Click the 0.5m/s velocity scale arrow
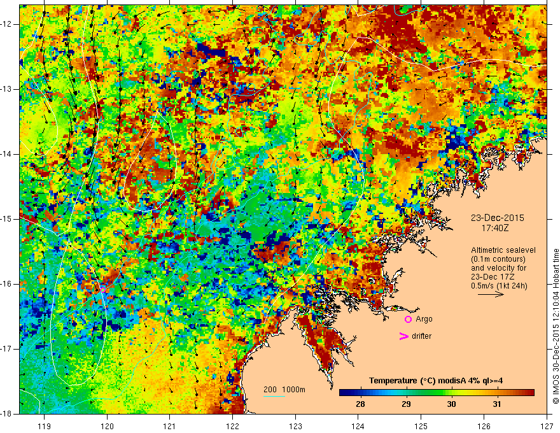This screenshot has height=433, width=560. pyautogui.click(x=491, y=295)
